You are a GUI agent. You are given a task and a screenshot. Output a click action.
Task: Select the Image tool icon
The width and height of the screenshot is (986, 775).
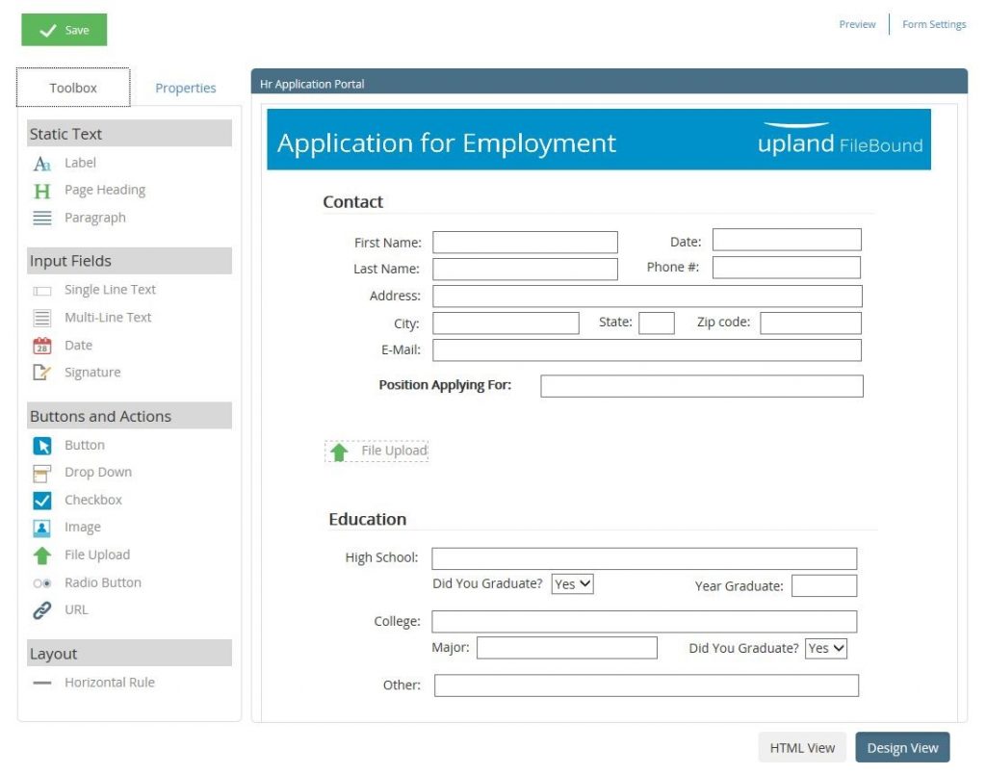(x=41, y=528)
